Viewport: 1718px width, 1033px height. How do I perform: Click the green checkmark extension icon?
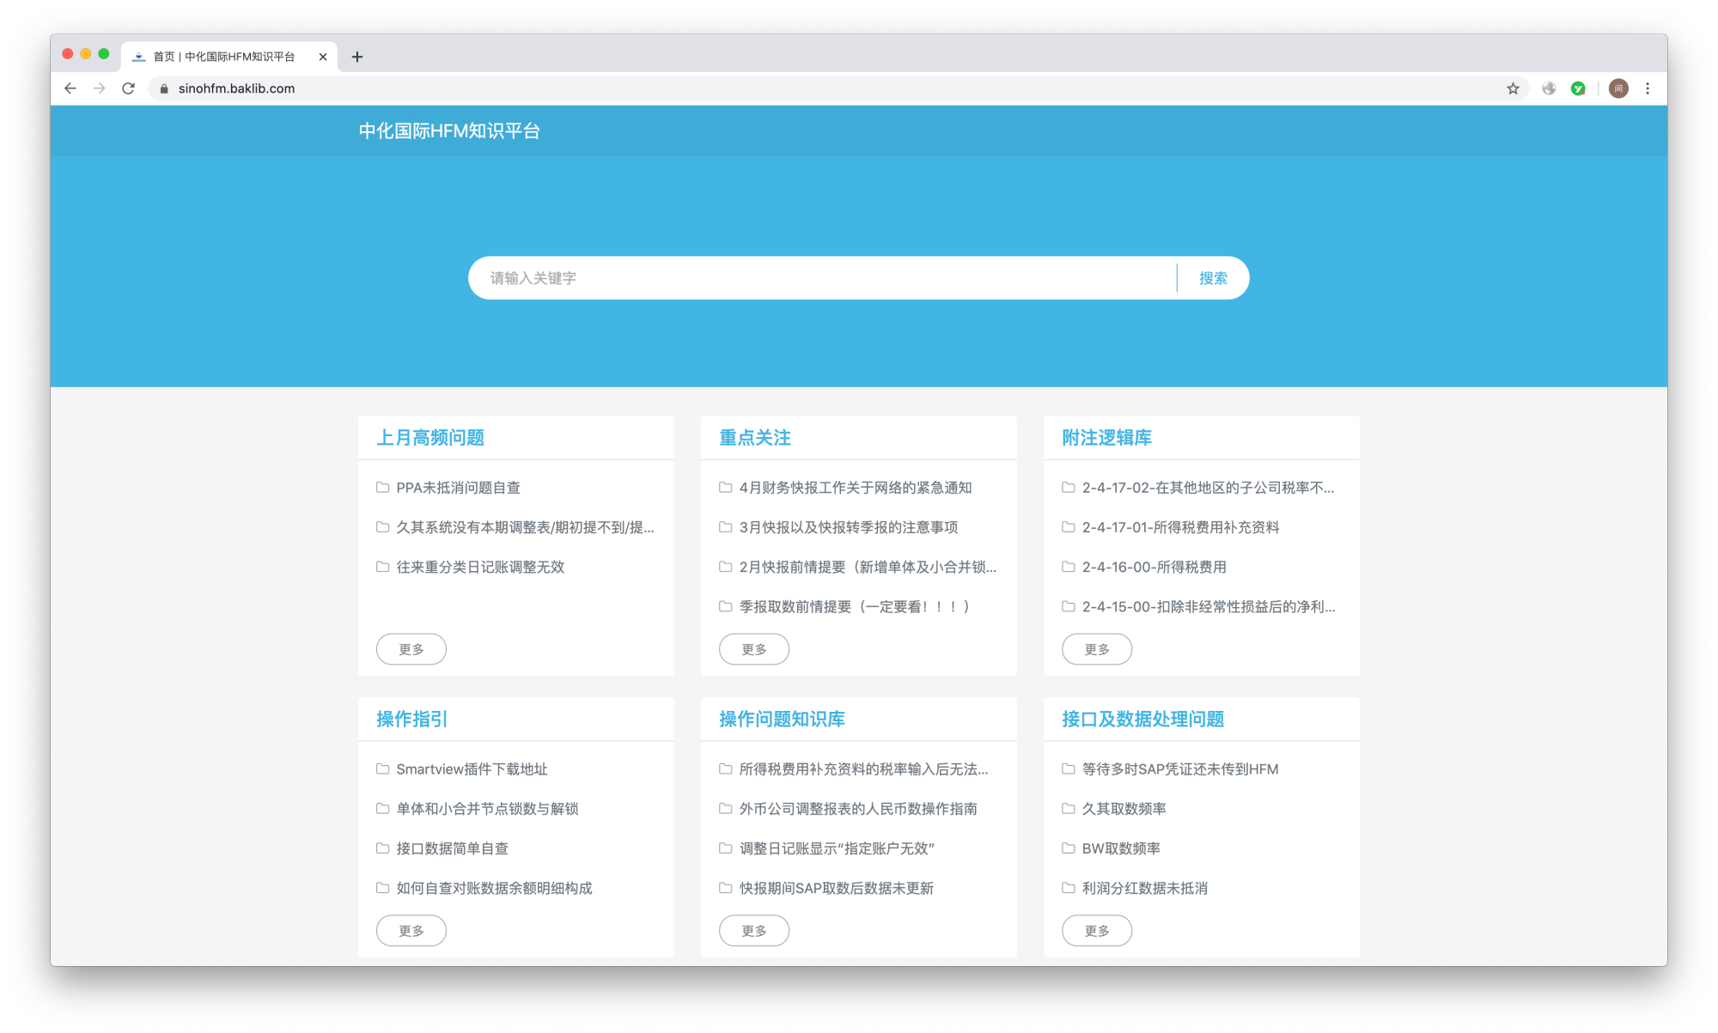click(x=1578, y=88)
